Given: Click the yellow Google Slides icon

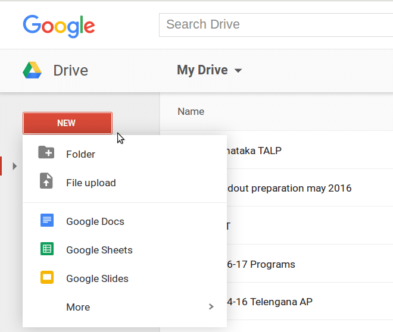Looking at the screenshot, I should point(47,277).
